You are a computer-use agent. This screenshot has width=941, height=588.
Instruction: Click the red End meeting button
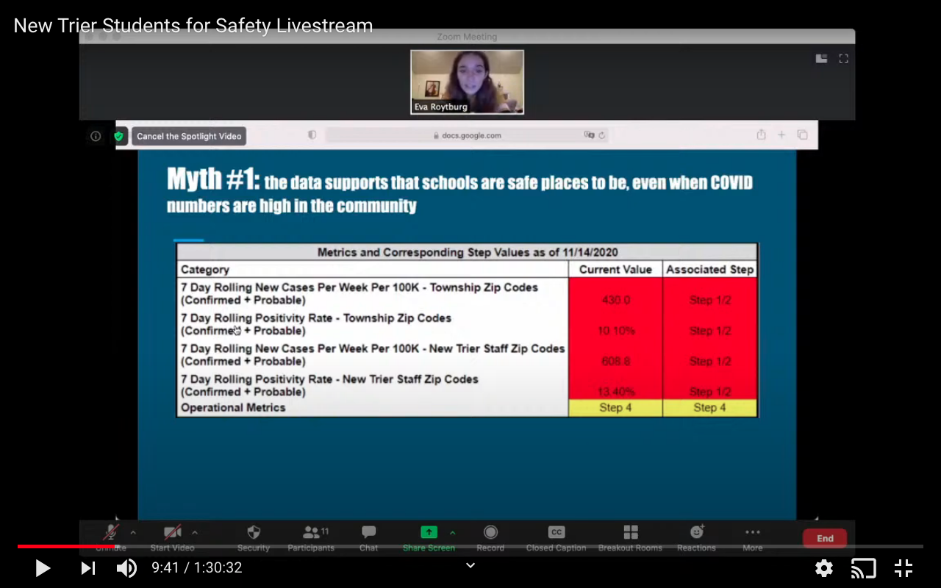coord(825,538)
